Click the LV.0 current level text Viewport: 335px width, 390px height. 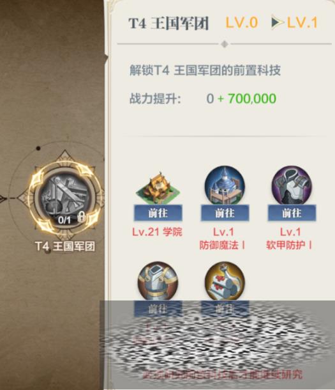242,22
